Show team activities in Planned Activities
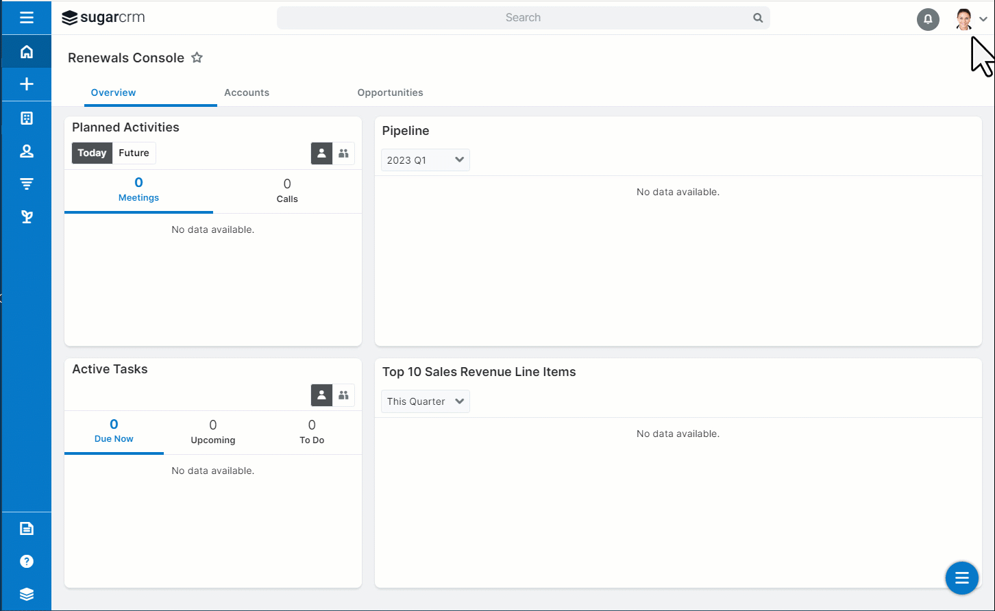Image resolution: width=995 pixels, height=611 pixels. 344,153
